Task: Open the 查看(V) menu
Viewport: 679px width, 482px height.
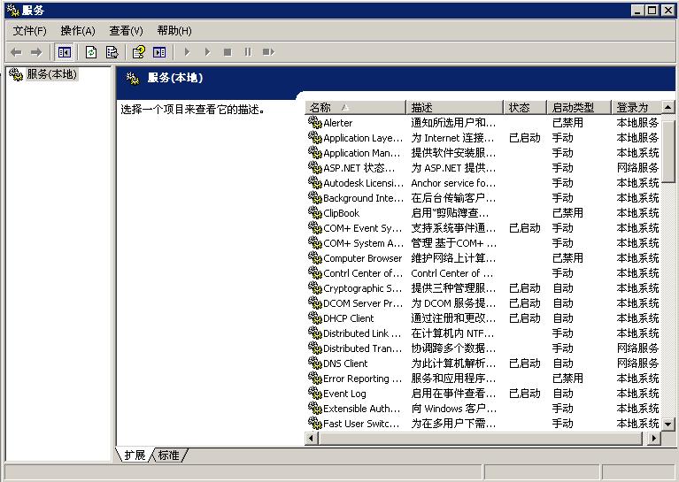Action: pos(126,31)
